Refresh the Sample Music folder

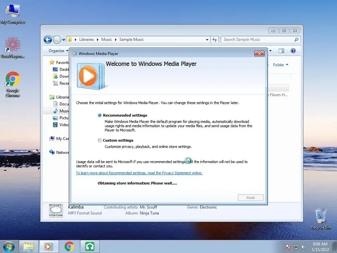pyautogui.click(x=215, y=40)
